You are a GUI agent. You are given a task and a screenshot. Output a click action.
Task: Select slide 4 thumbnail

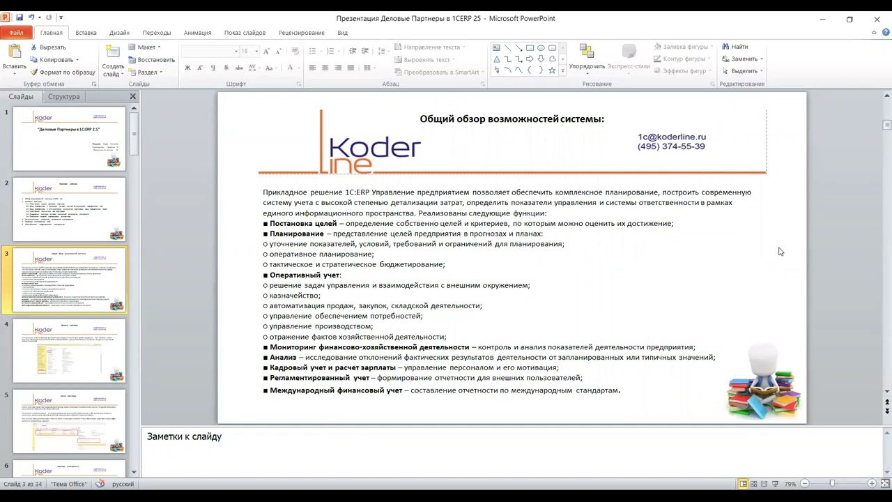point(69,350)
